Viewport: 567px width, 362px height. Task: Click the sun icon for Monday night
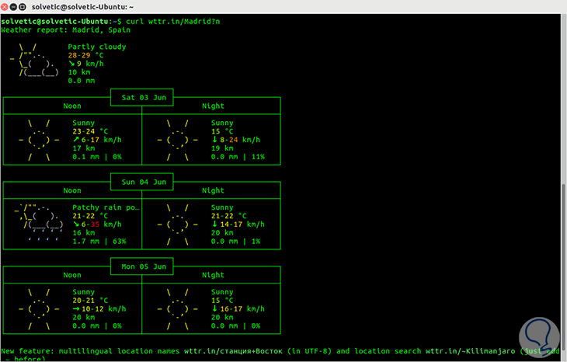coord(178,309)
